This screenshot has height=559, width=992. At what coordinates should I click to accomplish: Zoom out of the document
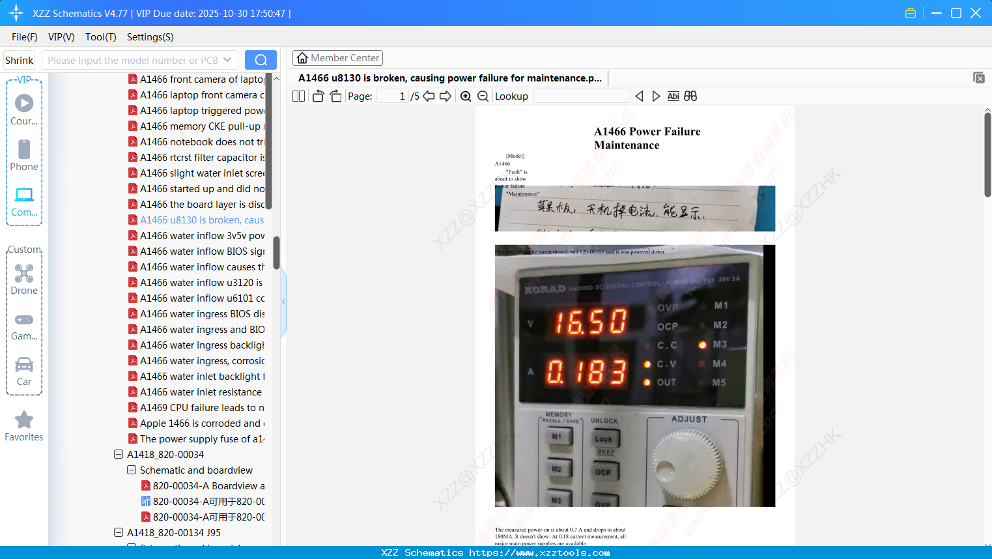483,96
